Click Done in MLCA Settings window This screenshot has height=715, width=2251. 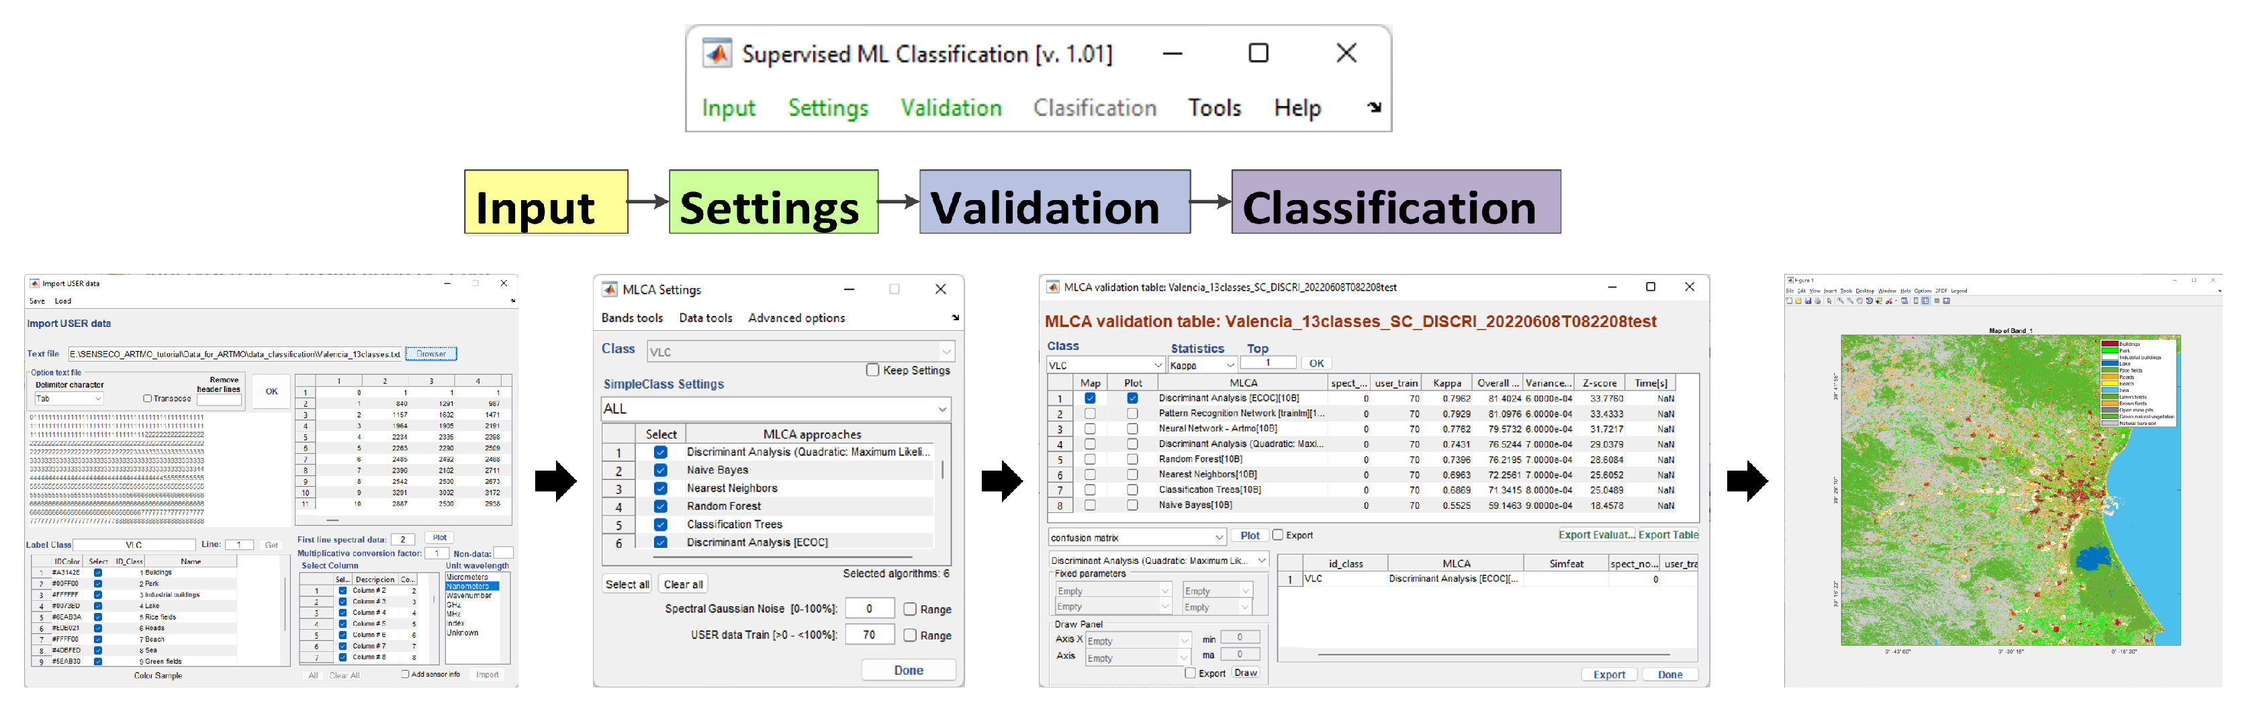(908, 671)
